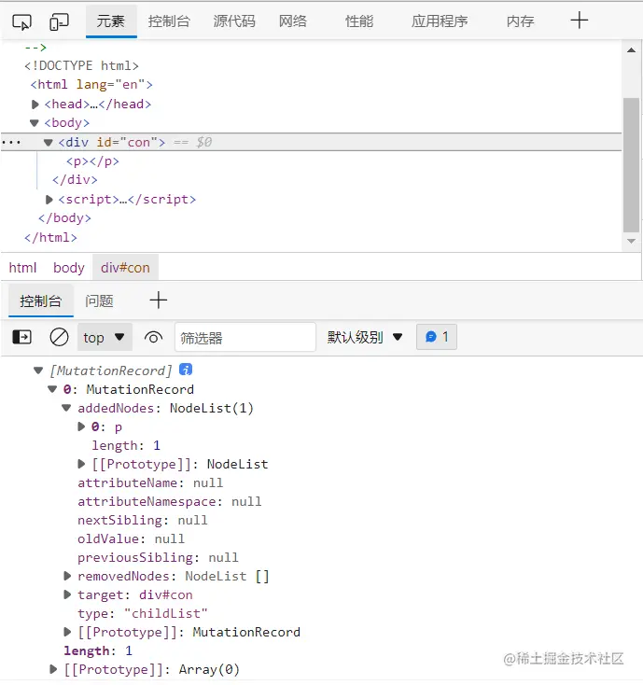
Task: Expand the head element node
Action: pos(35,104)
